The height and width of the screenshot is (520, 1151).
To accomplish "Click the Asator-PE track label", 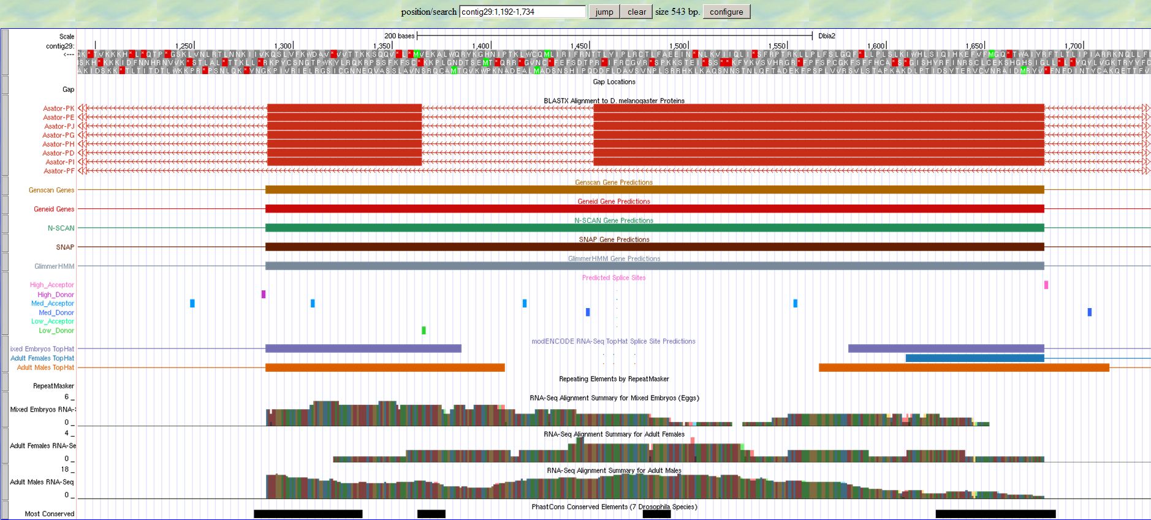I will (x=59, y=118).
